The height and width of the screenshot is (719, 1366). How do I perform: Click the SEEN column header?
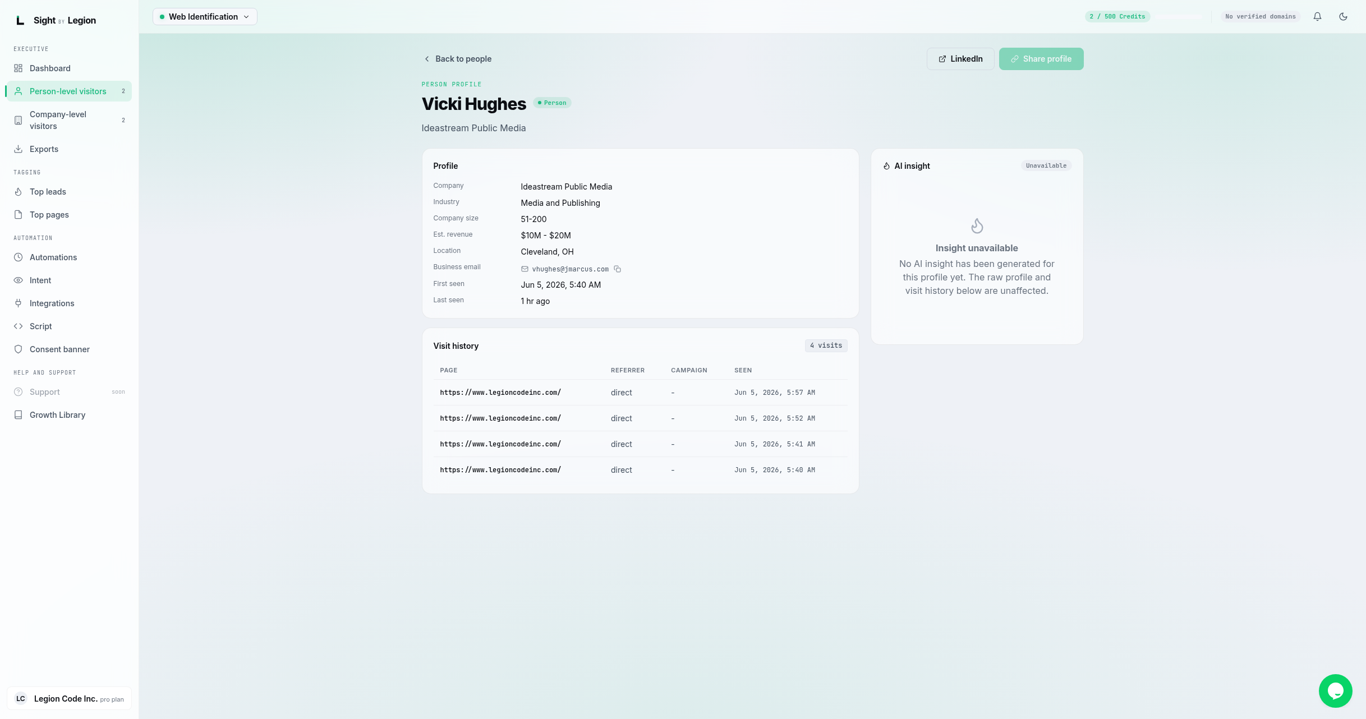[743, 370]
